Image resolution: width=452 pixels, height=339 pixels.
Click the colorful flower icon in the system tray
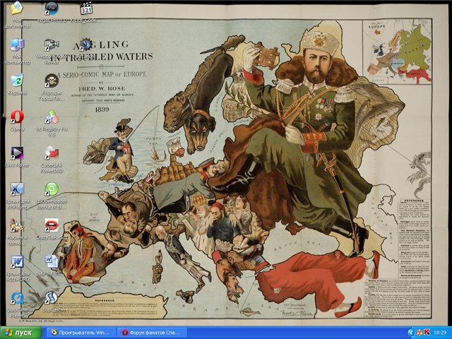point(419,333)
